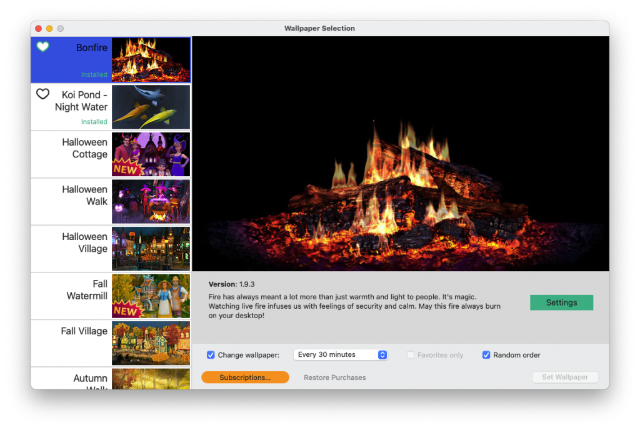Click the Fall Village title text
This screenshot has width=640, height=430.
click(84, 331)
